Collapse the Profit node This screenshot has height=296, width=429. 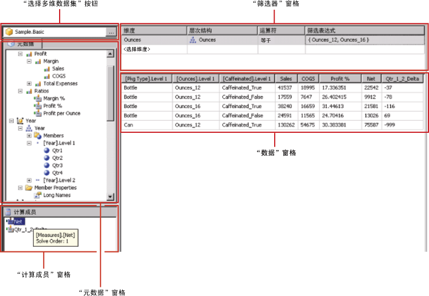(20, 54)
